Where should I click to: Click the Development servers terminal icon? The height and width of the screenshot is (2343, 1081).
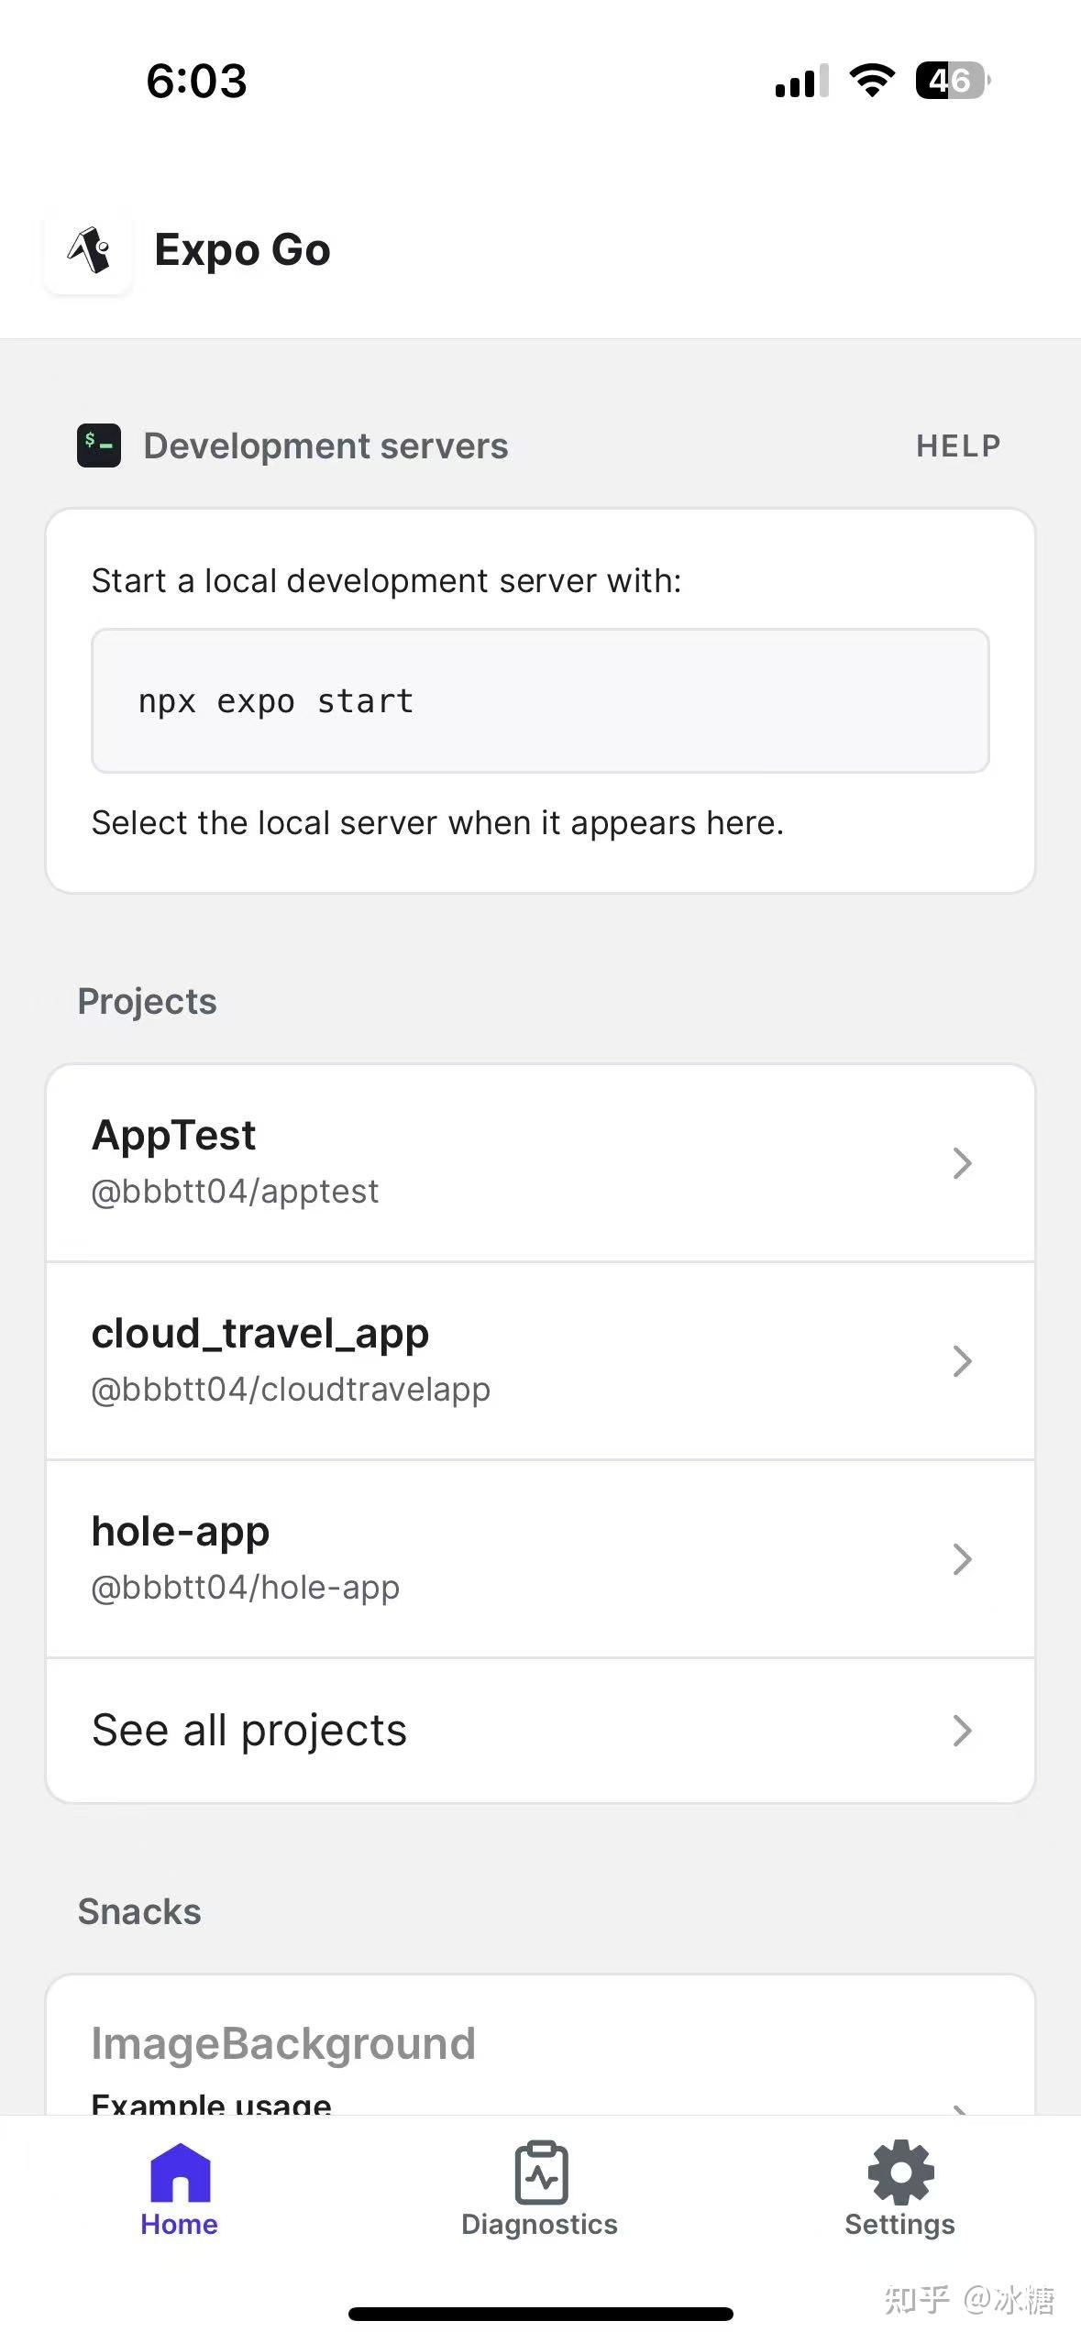point(98,446)
